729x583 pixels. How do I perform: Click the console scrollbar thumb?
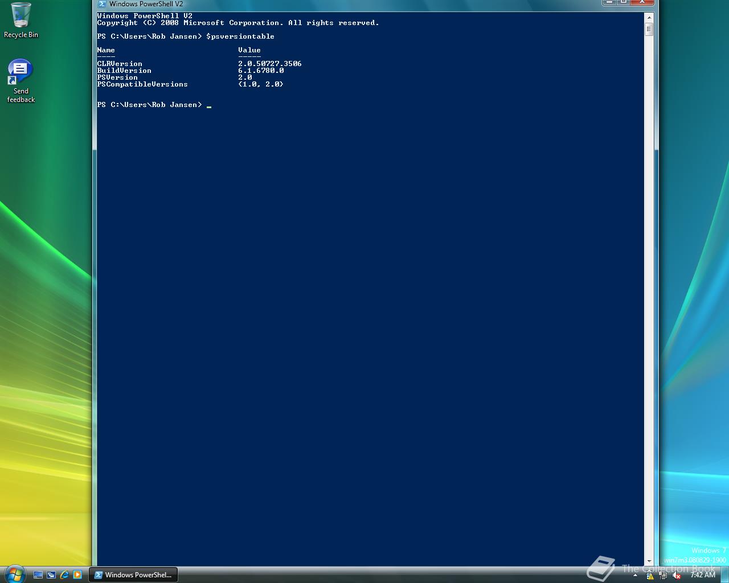tap(649, 29)
